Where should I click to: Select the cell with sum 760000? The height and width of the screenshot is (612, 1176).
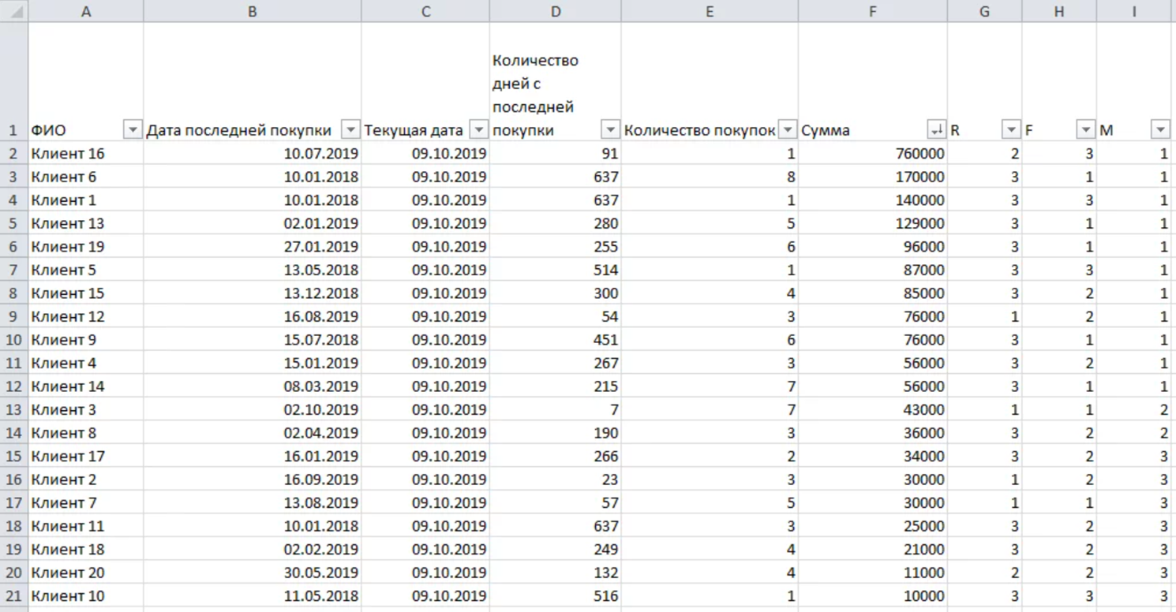click(872, 154)
